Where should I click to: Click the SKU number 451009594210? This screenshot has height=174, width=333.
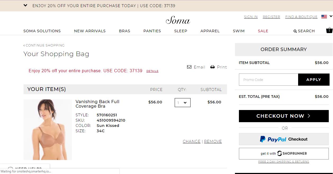[111, 120]
